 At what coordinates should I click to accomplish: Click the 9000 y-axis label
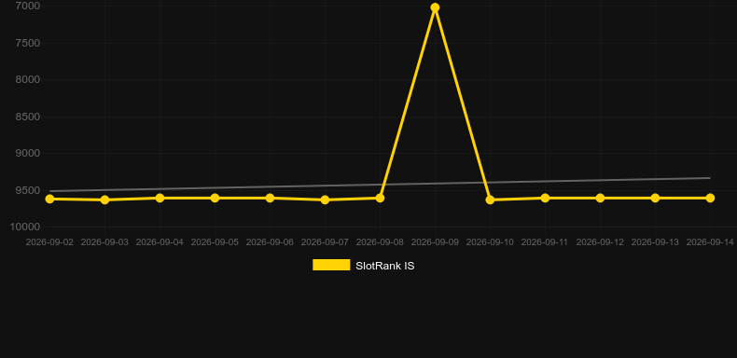28,153
